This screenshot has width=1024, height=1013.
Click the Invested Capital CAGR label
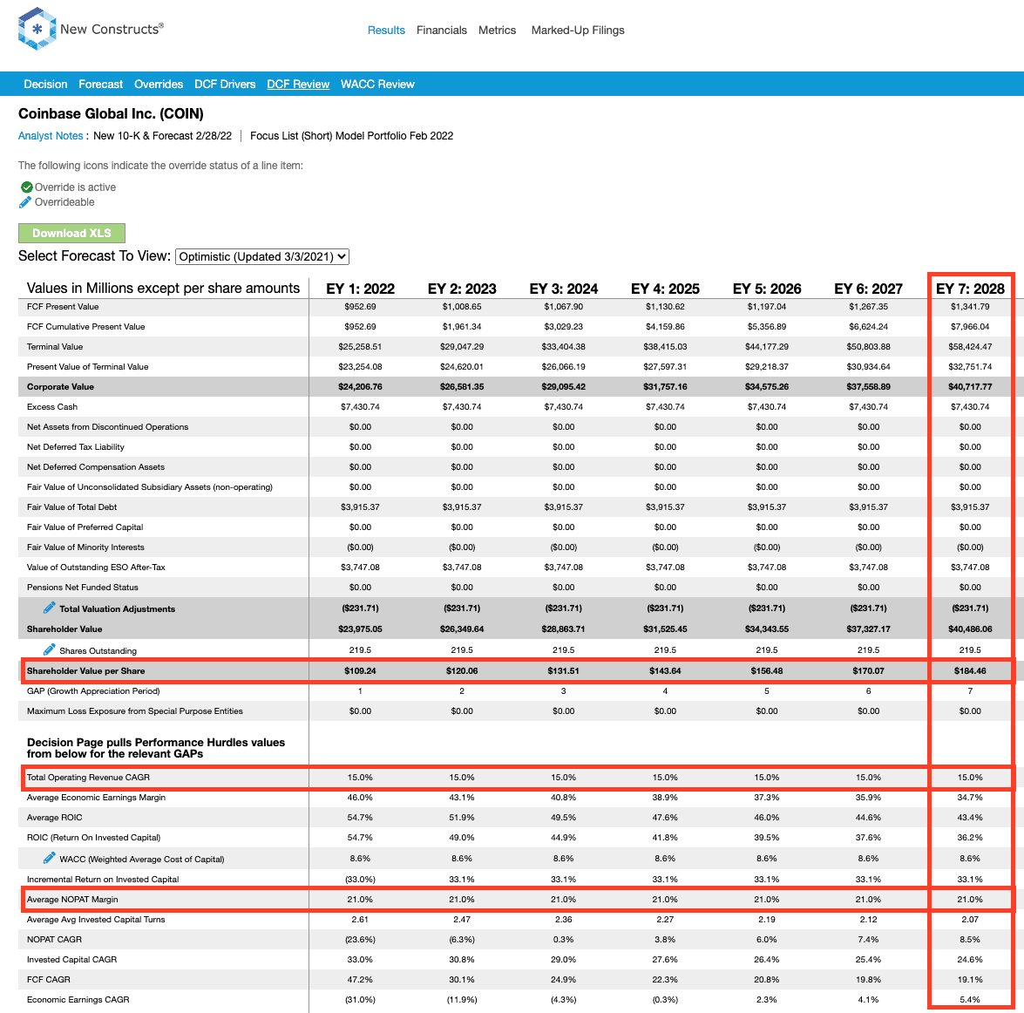[71, 960]
